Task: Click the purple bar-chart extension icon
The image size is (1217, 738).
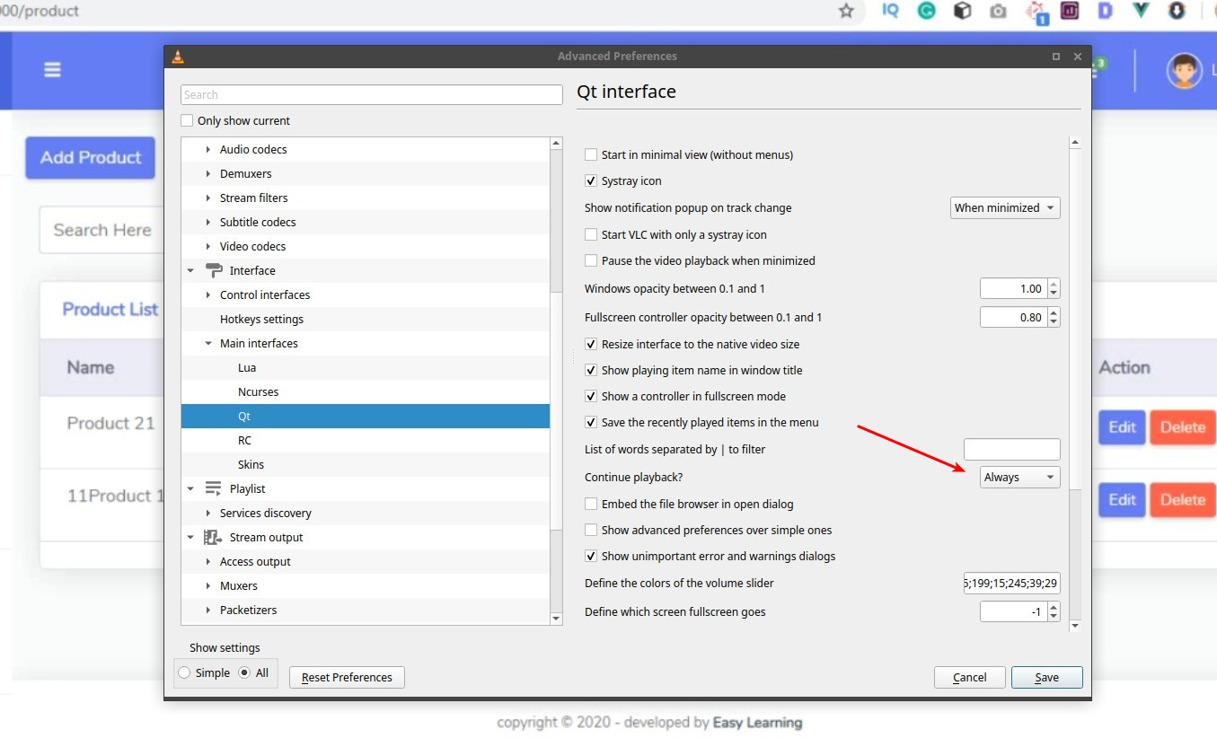Action: 1070,11
